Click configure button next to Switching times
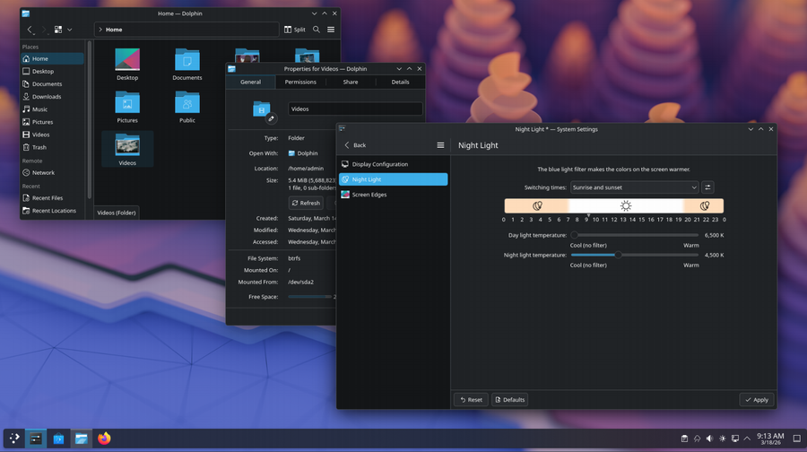This screenshot has width=807, height=452. [x=707, y=187]
